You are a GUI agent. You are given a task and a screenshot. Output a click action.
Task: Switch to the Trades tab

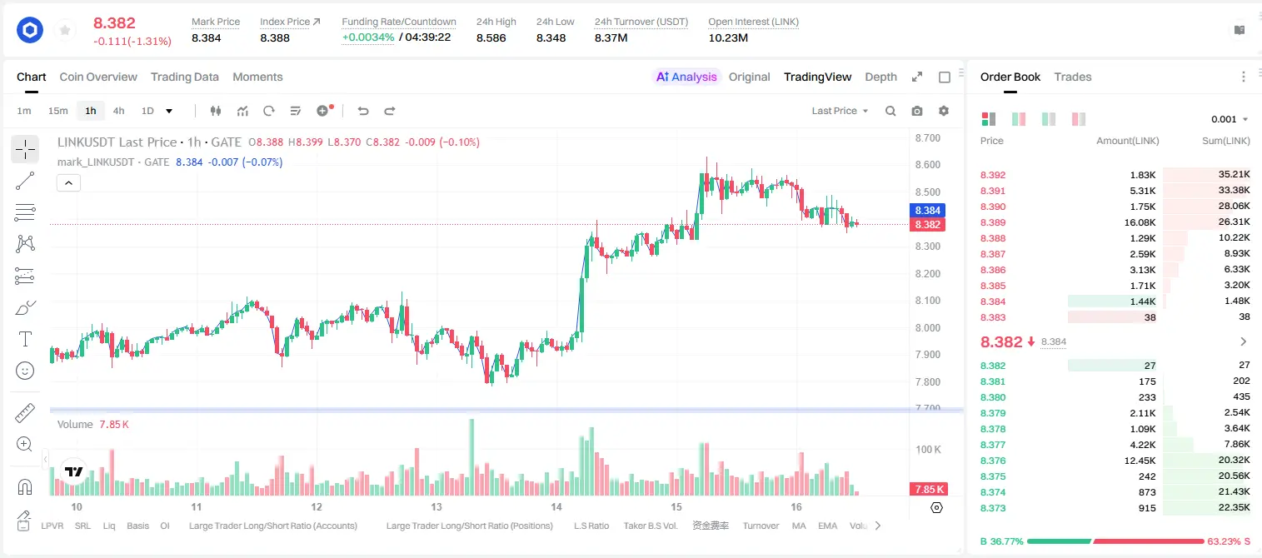point(1072,77)
